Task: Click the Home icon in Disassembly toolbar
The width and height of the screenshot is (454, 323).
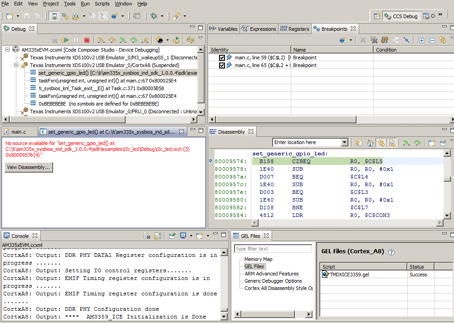Action: 371,143
